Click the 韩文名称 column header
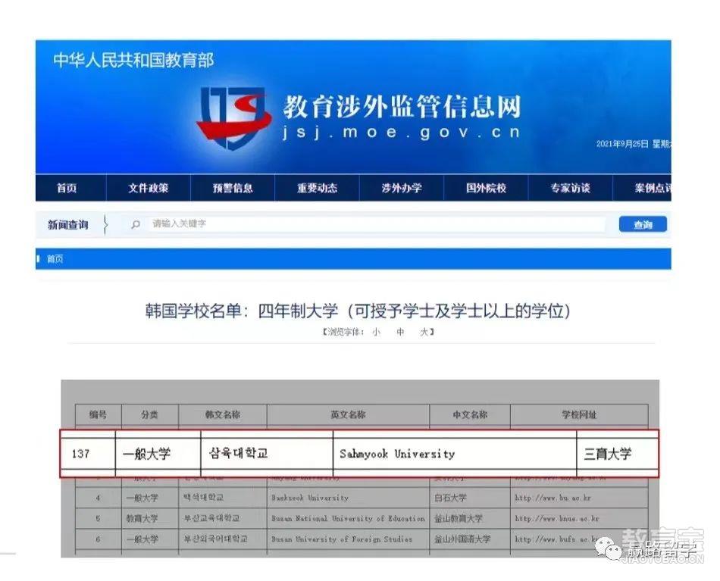Image resolution: width=720 pixels, height=581 pixels. (223, 415)
